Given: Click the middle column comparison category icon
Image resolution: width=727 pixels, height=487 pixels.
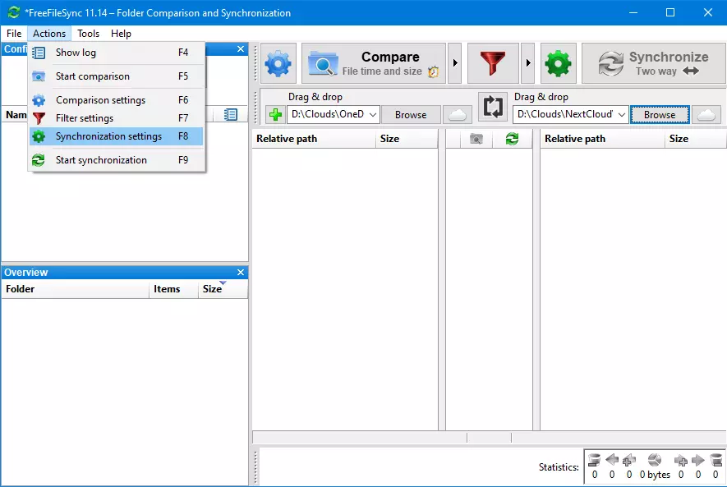Looking at the screenshot, I should coord(476,139).
